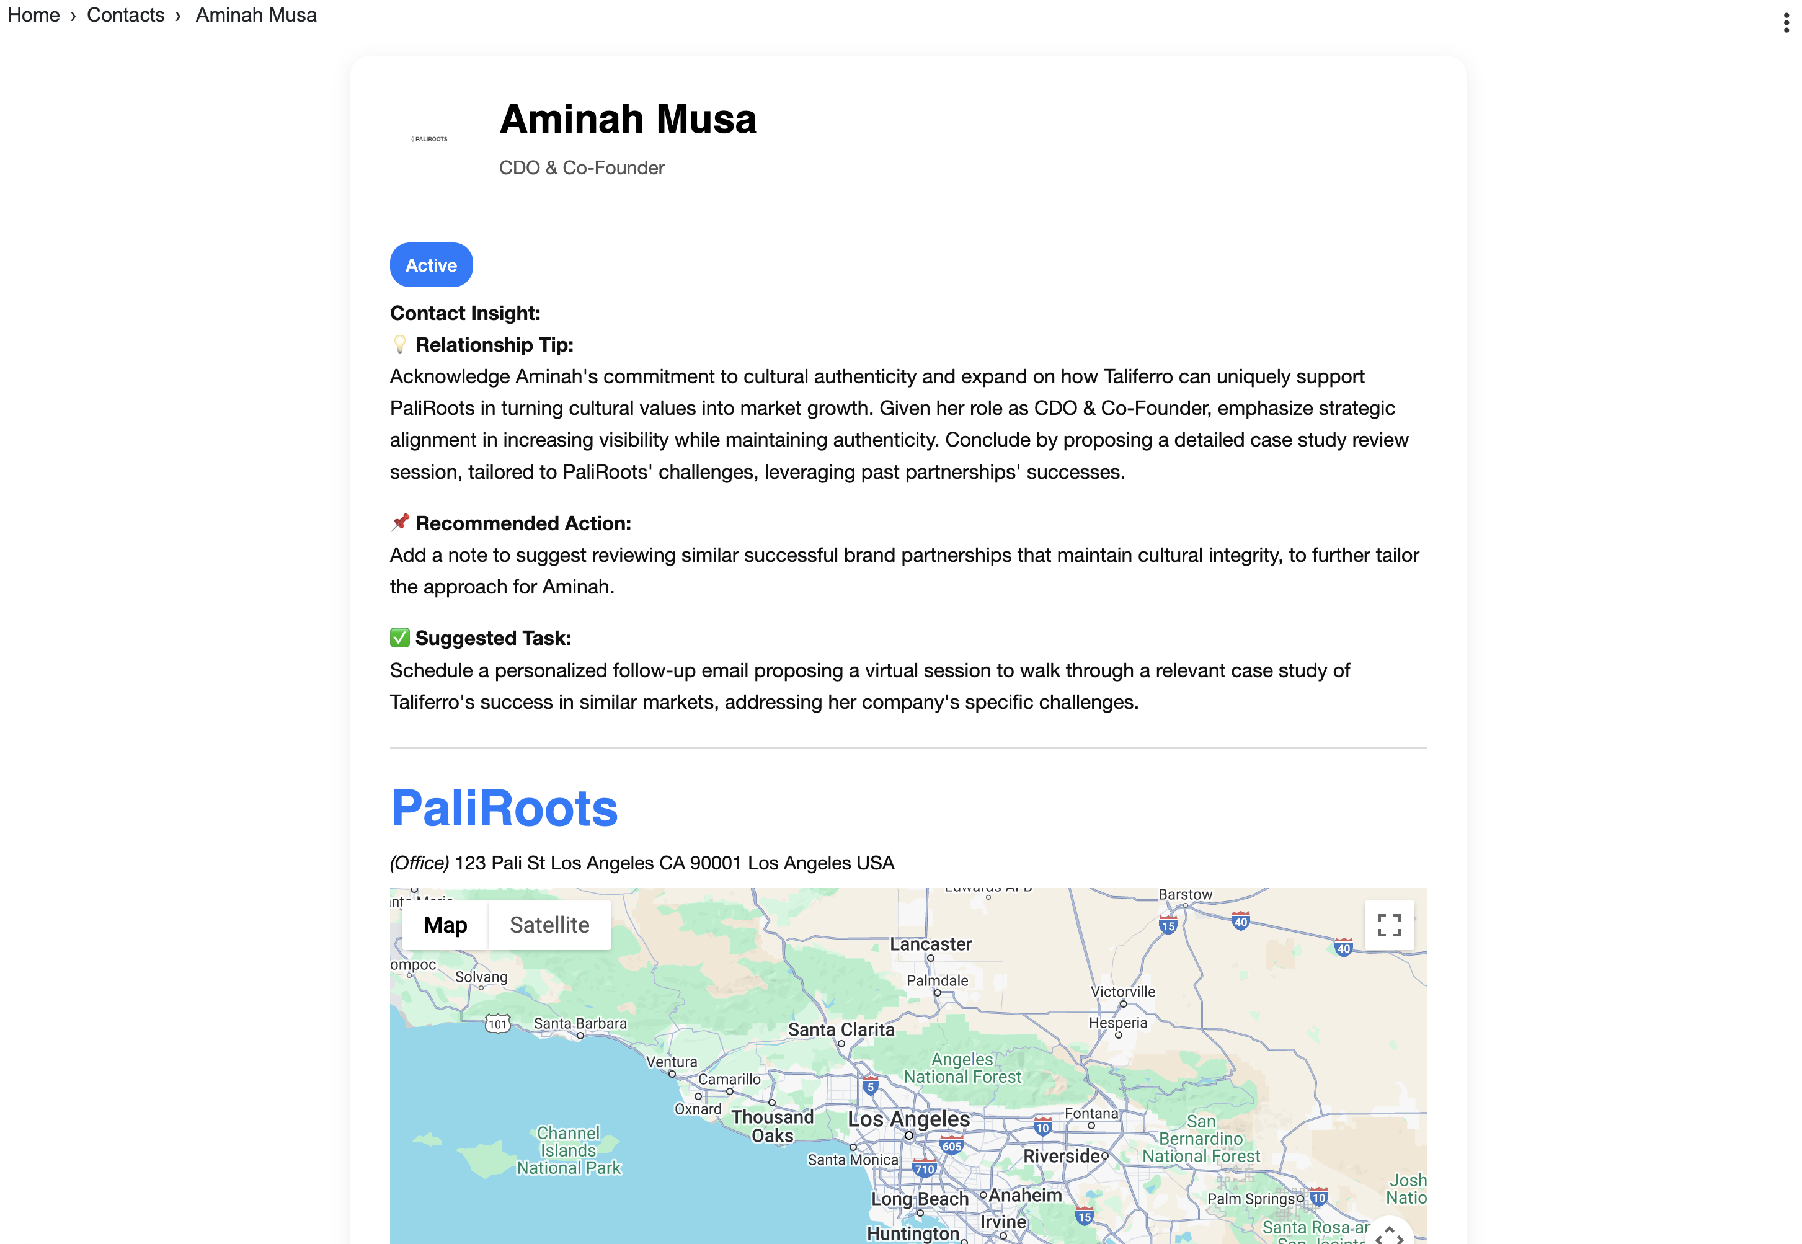Viewport: 1802px width, 1244px height.
Task: Select the Map view tab
Action: [x=445, y=925]
